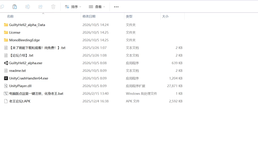Click the date 2025/3/26 1:08
Screen dimensions: 258x150
[x=94, y=55]
